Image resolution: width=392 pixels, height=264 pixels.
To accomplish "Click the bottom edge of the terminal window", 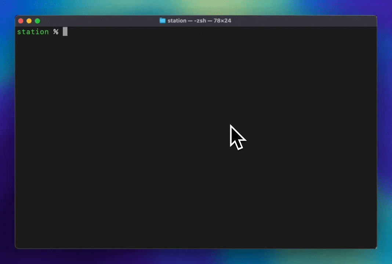I will point(196,247).
